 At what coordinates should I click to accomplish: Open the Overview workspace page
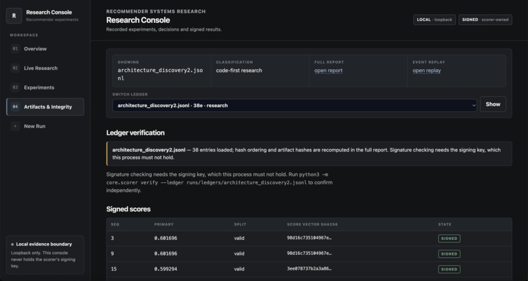[x=45, y=48]
